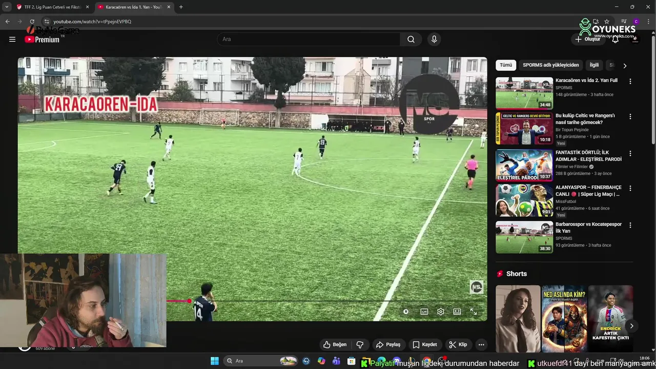Open Barbarosspor vs Kocatepespor İlk Yarı title
Image resolution: width=656 pixels, height=369 pixels.
point(588,228)
